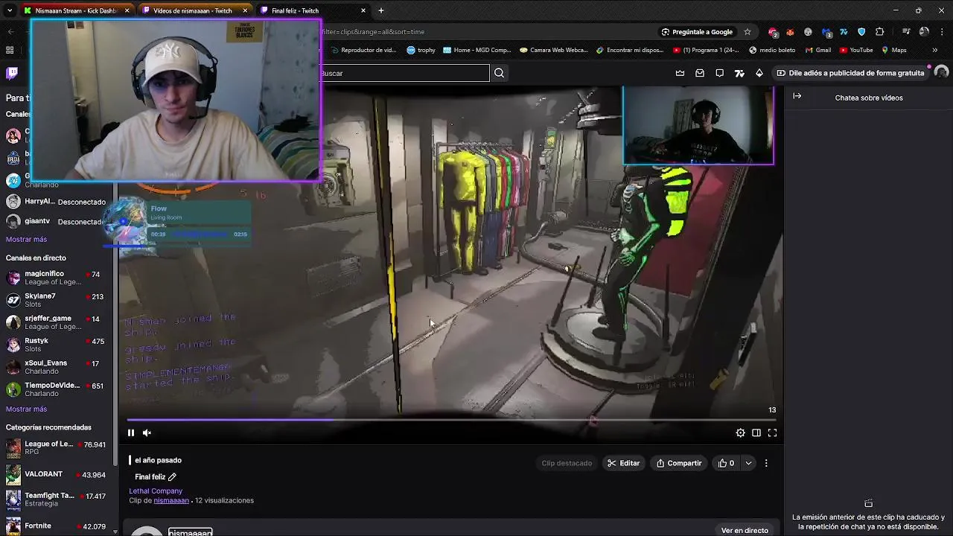The width and height of the screenshot is (953, 536).
Task: Bookmark this page with the star
Action: tap(748, 32)
